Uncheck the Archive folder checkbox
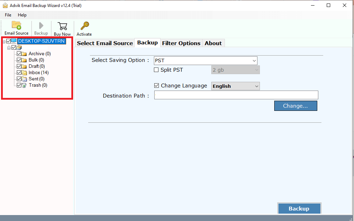The height and width of the screenshot is (221, 354). 19,54
